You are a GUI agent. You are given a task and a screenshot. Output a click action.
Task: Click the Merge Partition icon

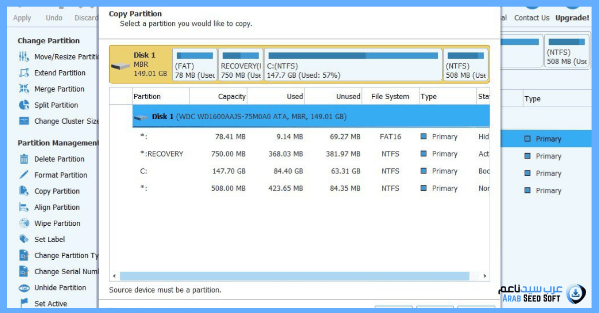click(24, 89)
